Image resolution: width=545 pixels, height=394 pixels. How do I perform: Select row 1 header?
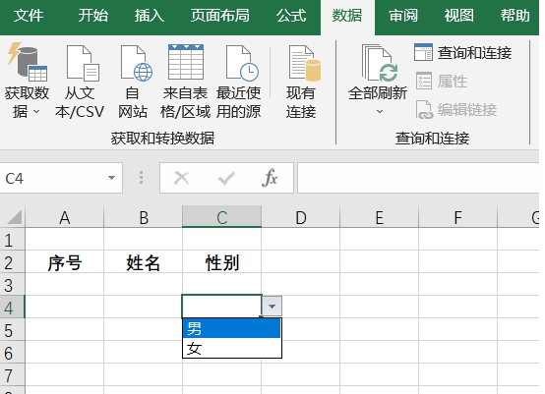coord(12,240)
